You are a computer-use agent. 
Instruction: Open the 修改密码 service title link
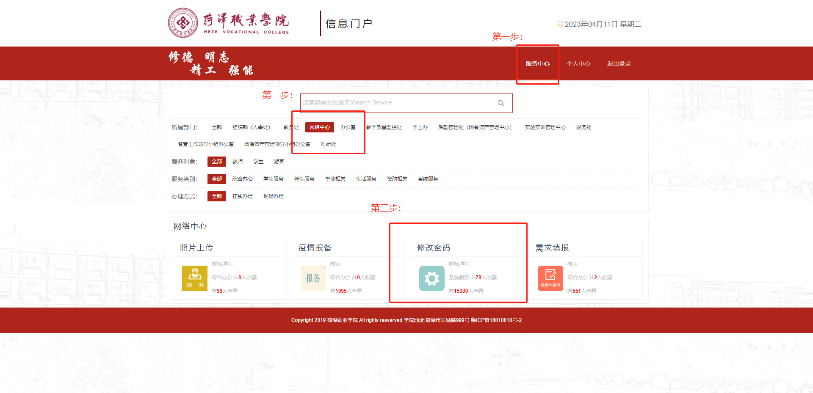click(434, 248)
